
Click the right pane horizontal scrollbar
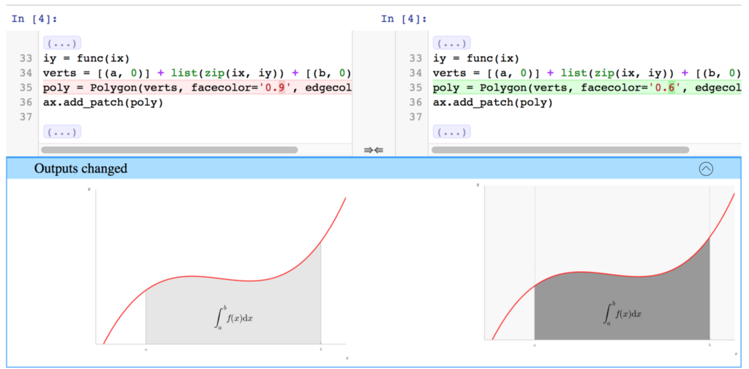click(x=560, y=150)
